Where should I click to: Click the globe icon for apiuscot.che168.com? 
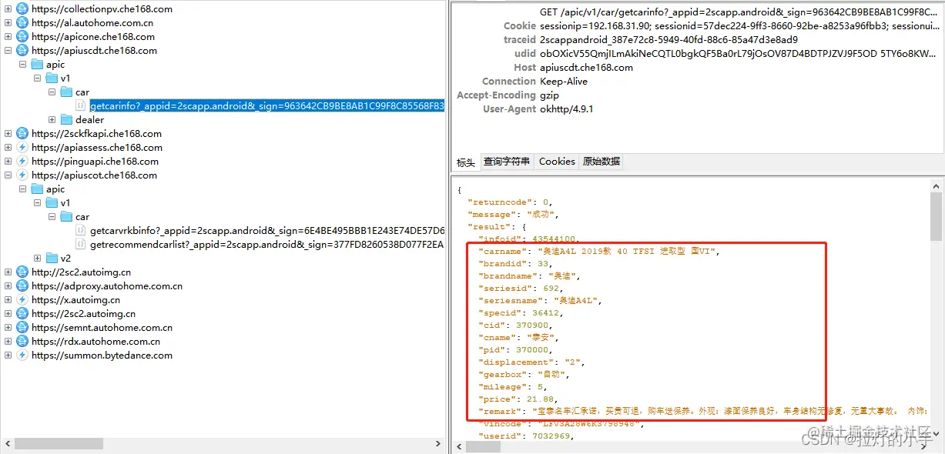coord(22,175)
